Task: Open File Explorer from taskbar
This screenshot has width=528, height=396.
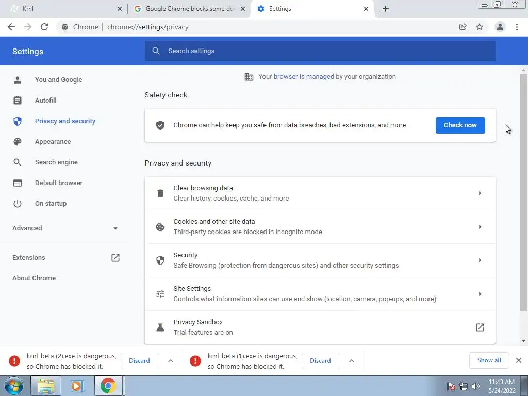Action: tap(46, 386)
